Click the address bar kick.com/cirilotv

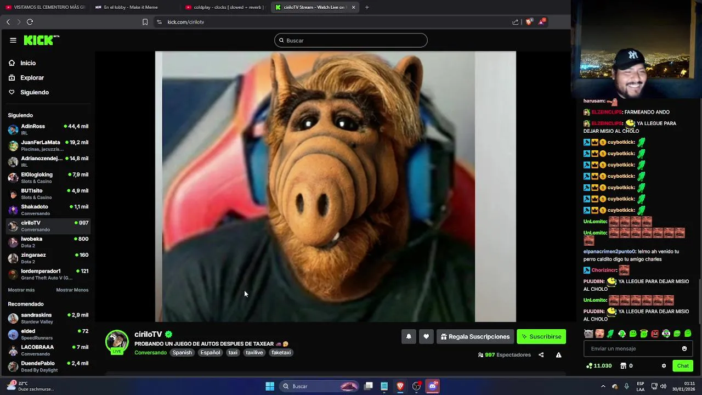(185, 22)
